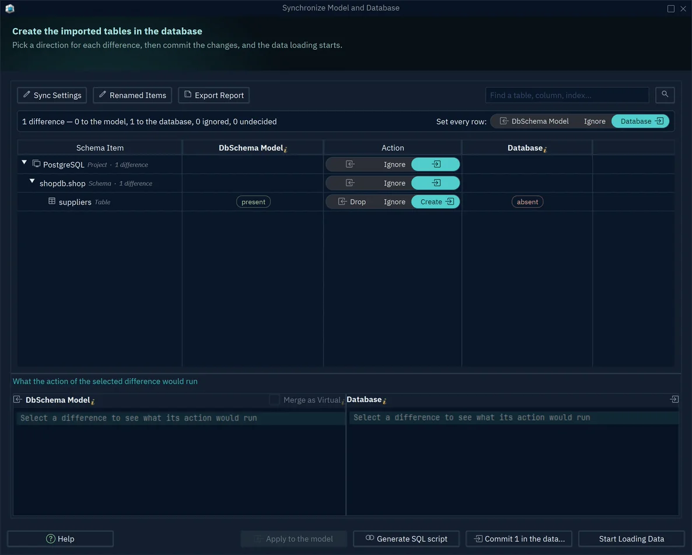This screenshot has width=692, height=555.
Task: Choose Ignore for the PostgreSQL row
Action: (394, 164)
